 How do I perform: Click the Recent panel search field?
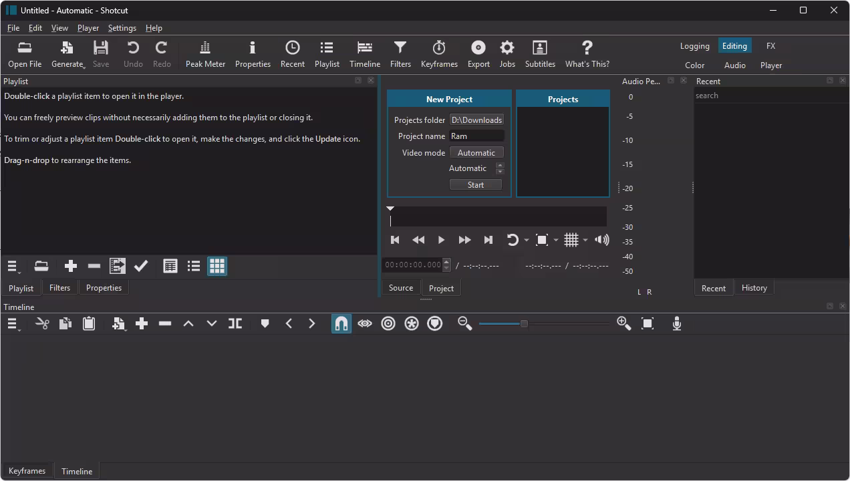click(771, 96)
